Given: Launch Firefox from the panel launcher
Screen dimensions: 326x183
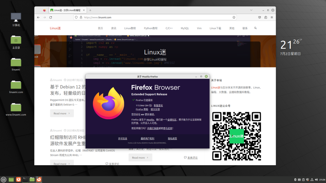Looking at the screenshot, I should [x=18, y=179].
